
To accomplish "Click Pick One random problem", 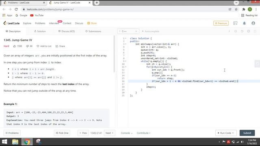I will pyautogui.click(x=62, y=133).
